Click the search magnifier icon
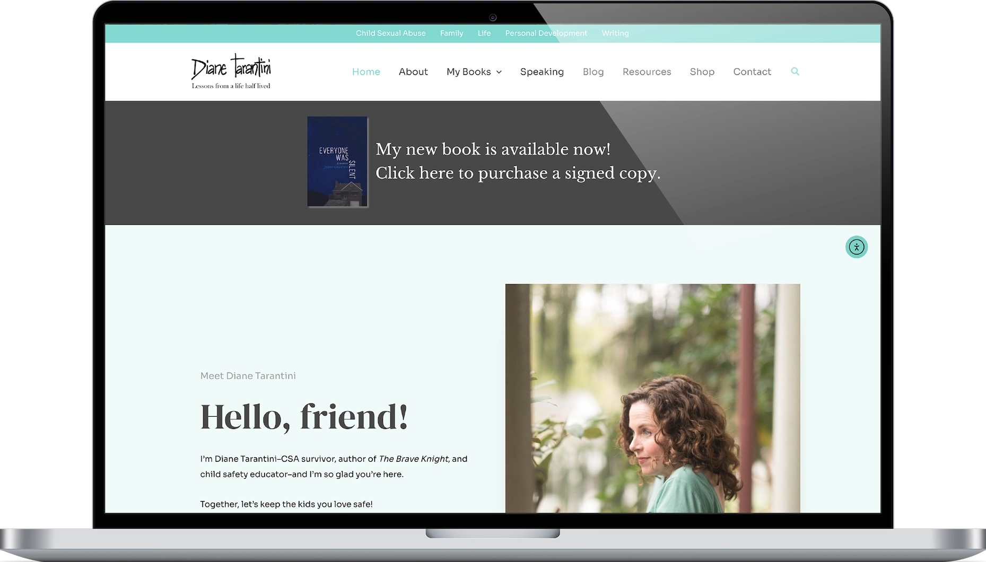The height and width of the screenshot is (562, 986). pyautogui.click(x=795, y=71)
